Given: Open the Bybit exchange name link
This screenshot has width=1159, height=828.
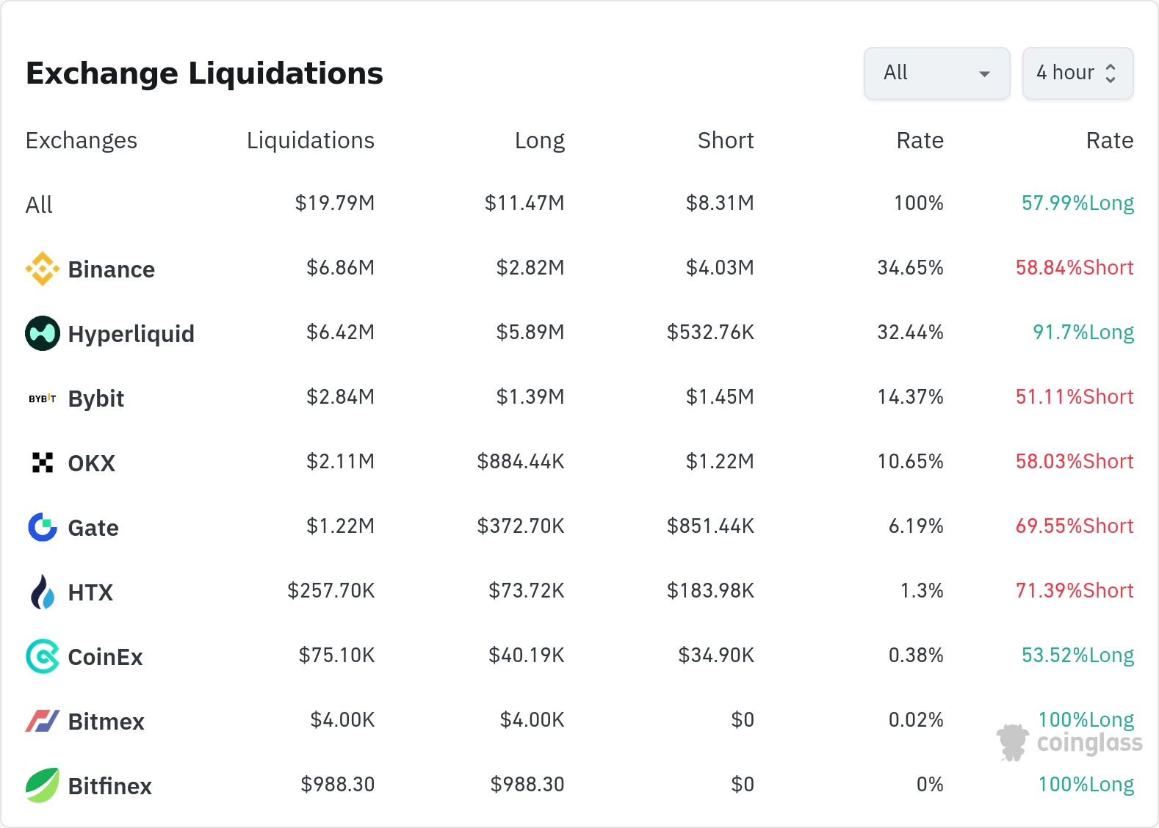Looking at the screenshot, I should [95, 399].
